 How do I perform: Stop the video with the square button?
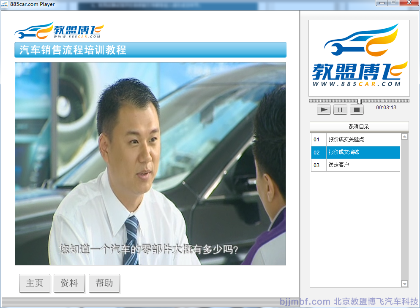pos(357,110)
